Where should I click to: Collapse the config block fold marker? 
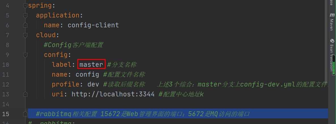[25, 55]
